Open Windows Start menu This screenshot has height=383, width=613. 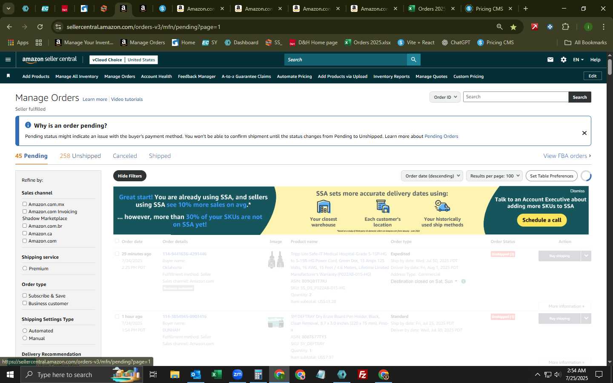tap(10, 374)
